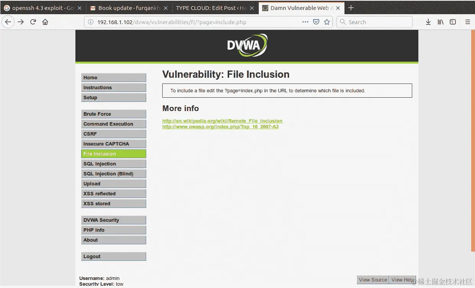The height and width of the screenshot is (288, 475).
Task: Open the SQL Injection (Blind) page
Action: pos(114,173)
